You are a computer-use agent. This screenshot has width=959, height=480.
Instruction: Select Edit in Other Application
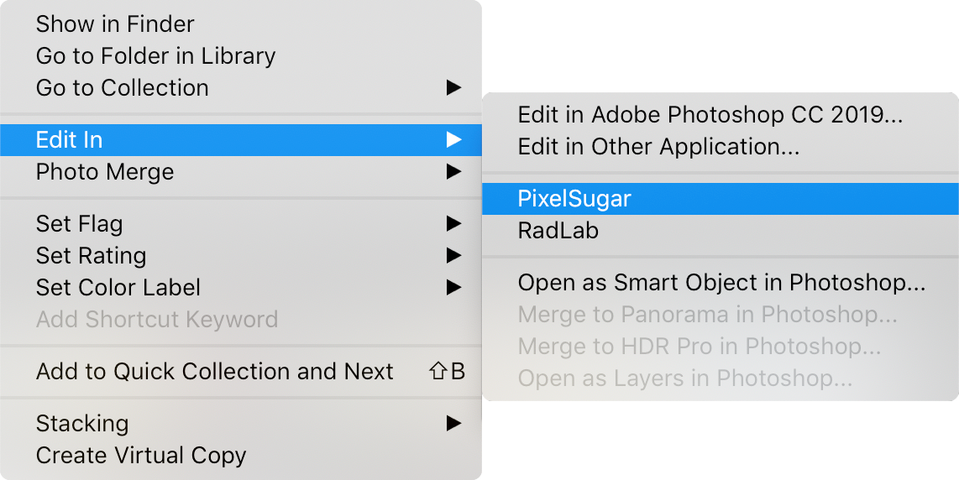click(x=658, y=147)
